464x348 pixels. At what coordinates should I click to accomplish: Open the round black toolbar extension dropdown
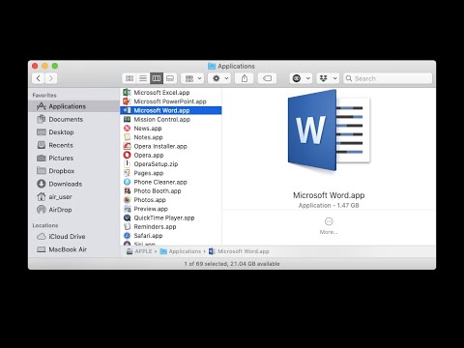click(x=301, y=78)
